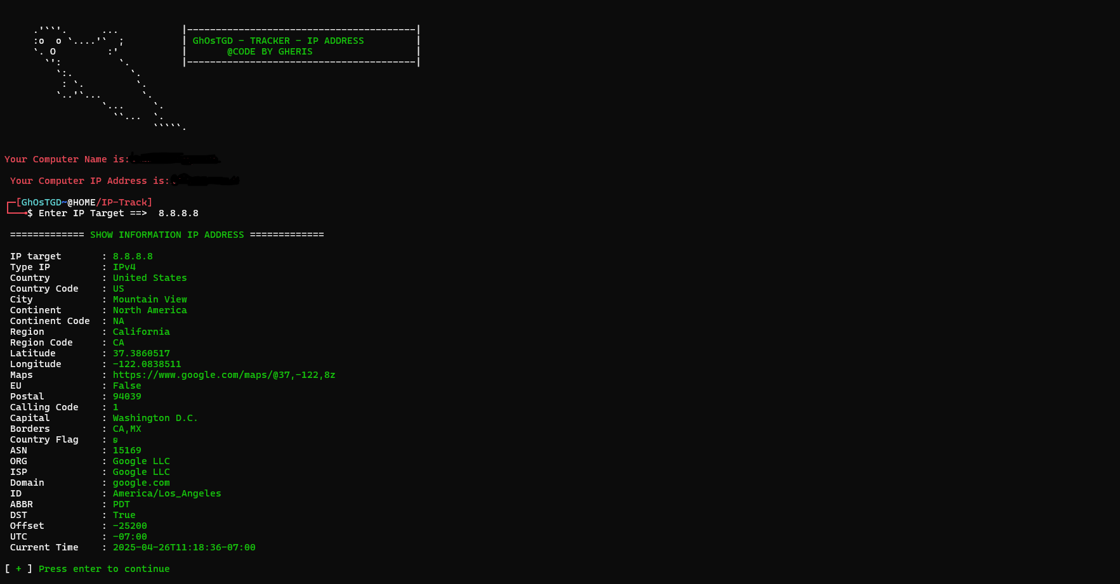Select the 'Type IP' field label
This screenshot has width=1120, height=584.
30,267
